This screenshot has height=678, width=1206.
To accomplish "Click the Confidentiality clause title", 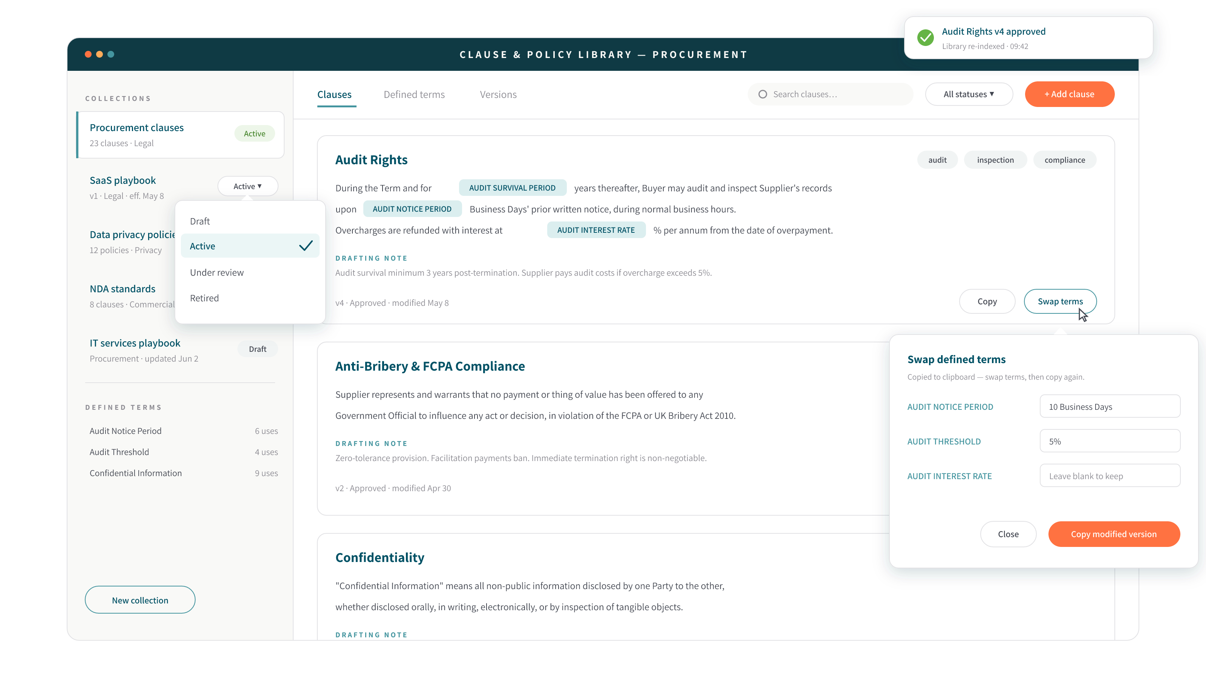I will 380,557.
